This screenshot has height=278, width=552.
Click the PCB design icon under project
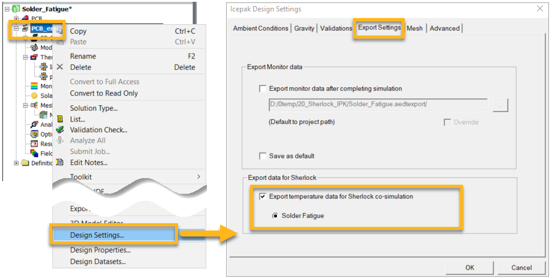pyautogui.click(x=25, y=19)
